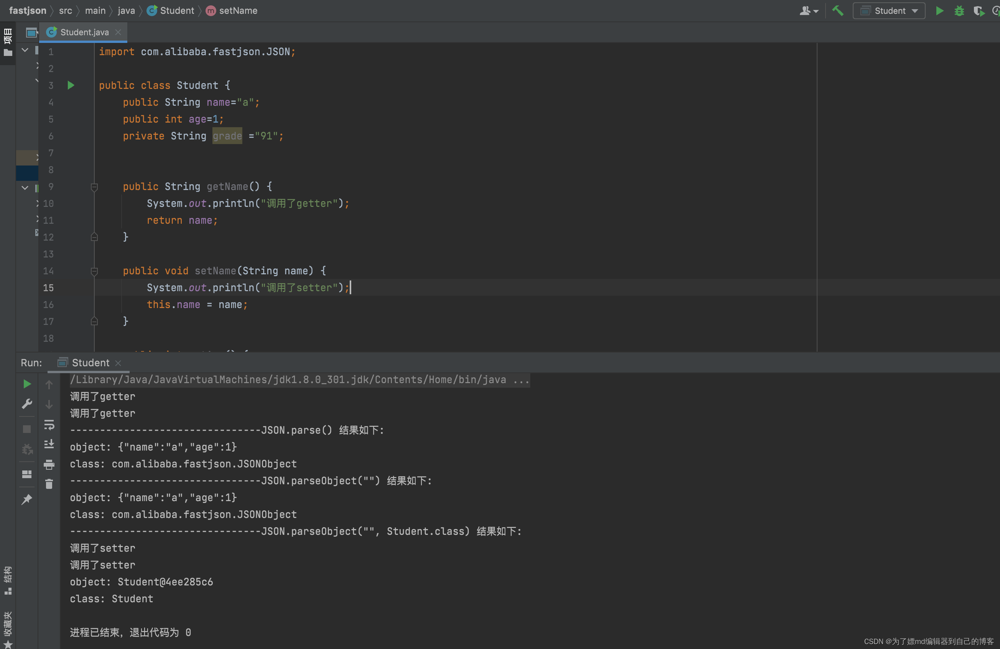Image resolution: width=1000 pixels, height=649 pixels.
Task: Toggle scroll to end of console
Action: coord(49,444)
